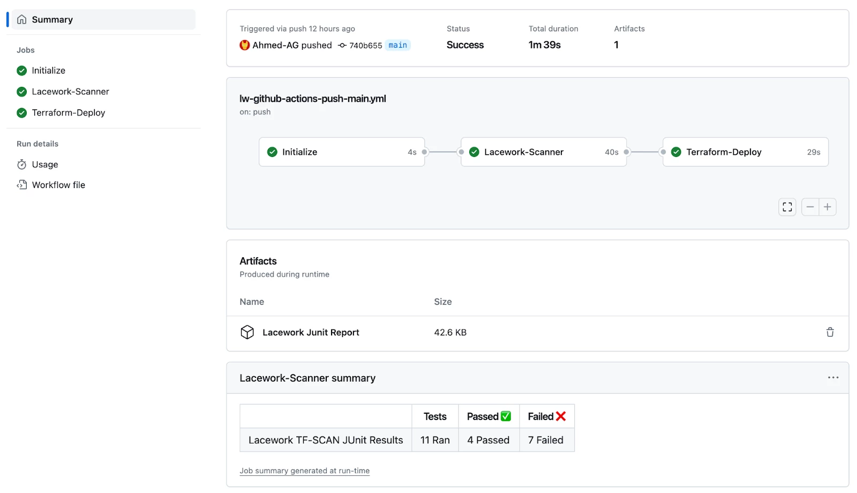Click the Ahmed-AG user avatar
The height and width of the screenshot is (493, 857).
[x=244, y=45]
